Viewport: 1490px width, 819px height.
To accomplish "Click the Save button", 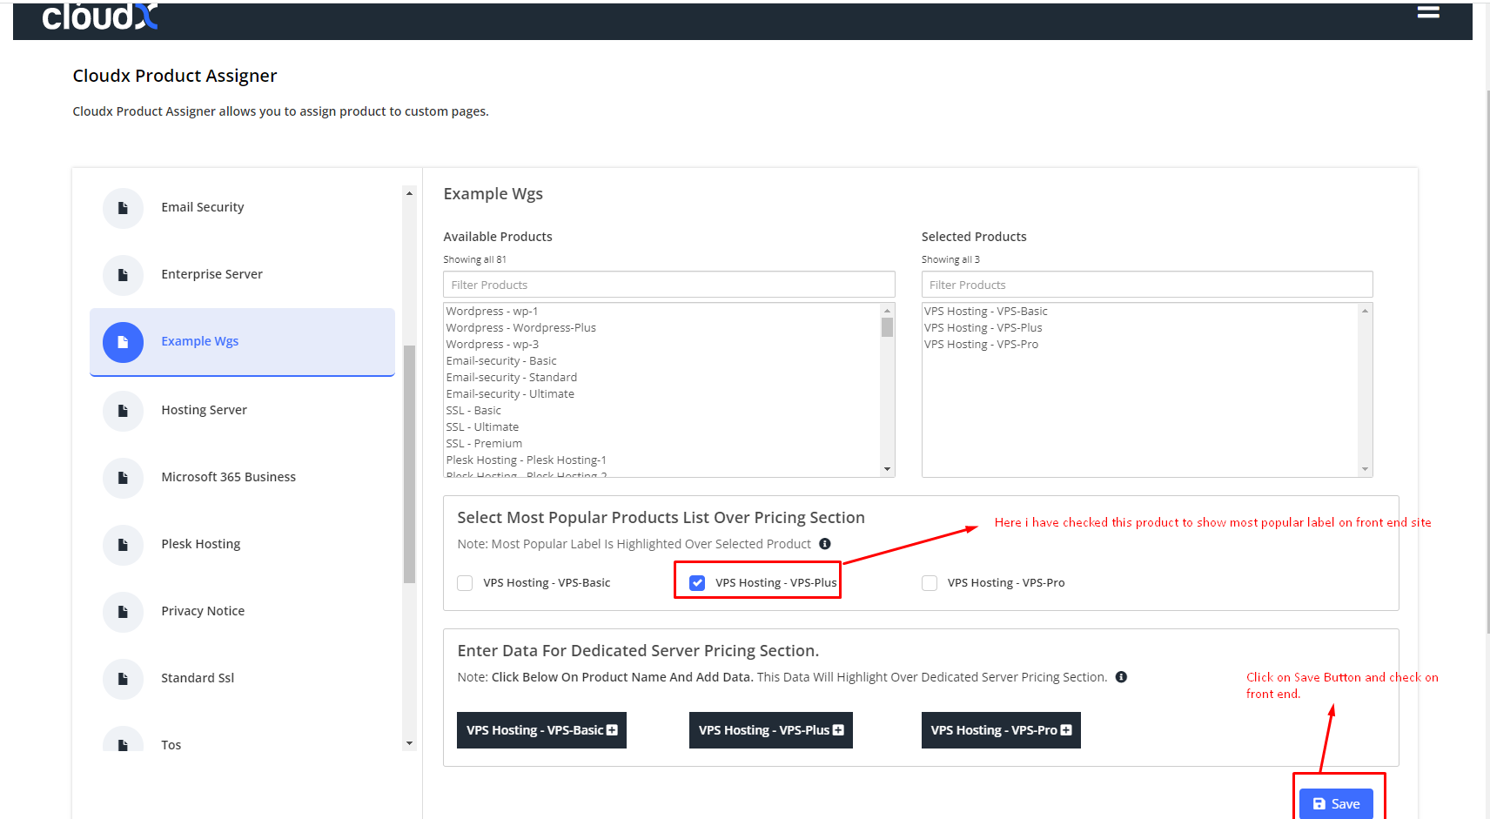I will 1335,803.
